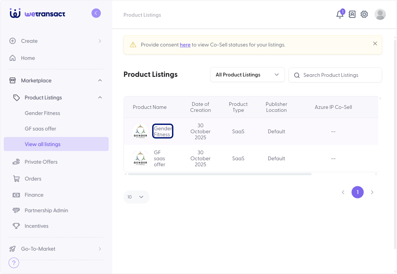The width and height of the screenshot is (397, 274).
Task: Click the Product Listings breadcrumb
Action: pos(142,15)
